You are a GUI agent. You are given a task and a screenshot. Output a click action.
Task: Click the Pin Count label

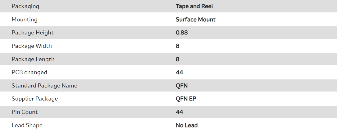click(x=25, y=112)
